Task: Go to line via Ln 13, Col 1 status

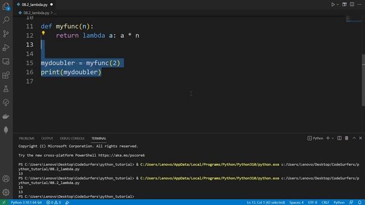Action: 266,203
